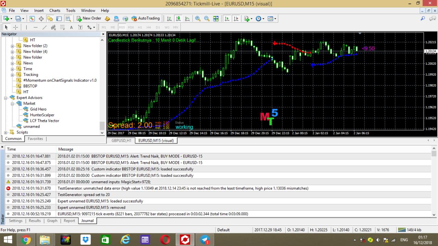Screen dimensions: 438x246
Task: Collapse the Expert Advisors tree node
Action: coord(6,98)
